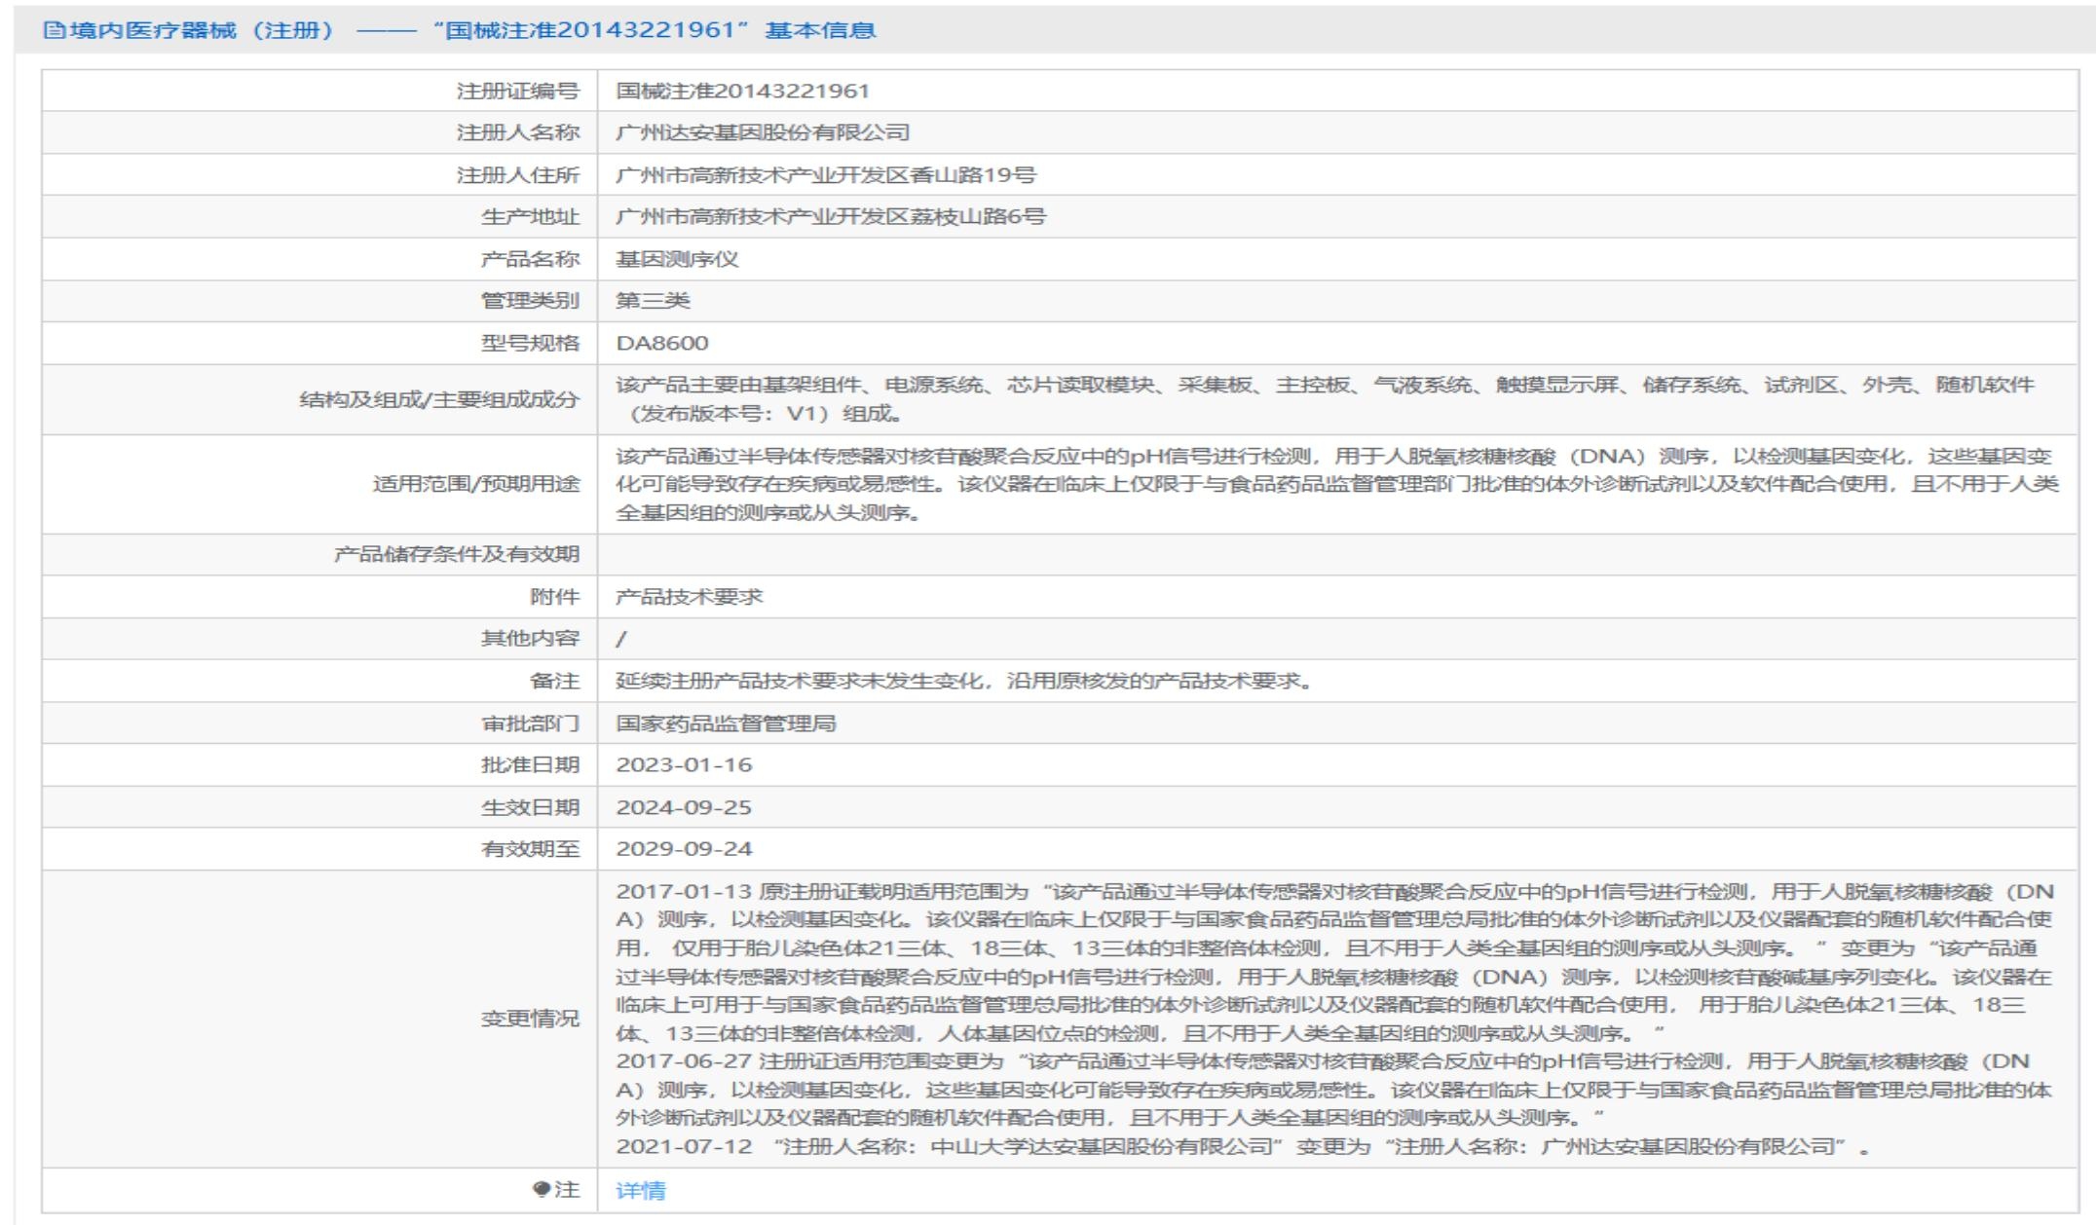Click the empty 产品储存条件及有效期 value cell

point(1336,554)
